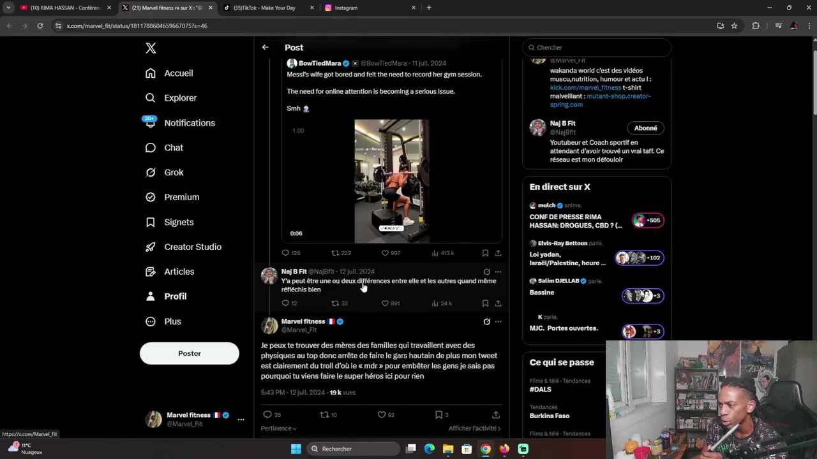The image size is (817, 459).
Task: Switch to RIMA HASSAN YouTube tab
Action: 65,8
